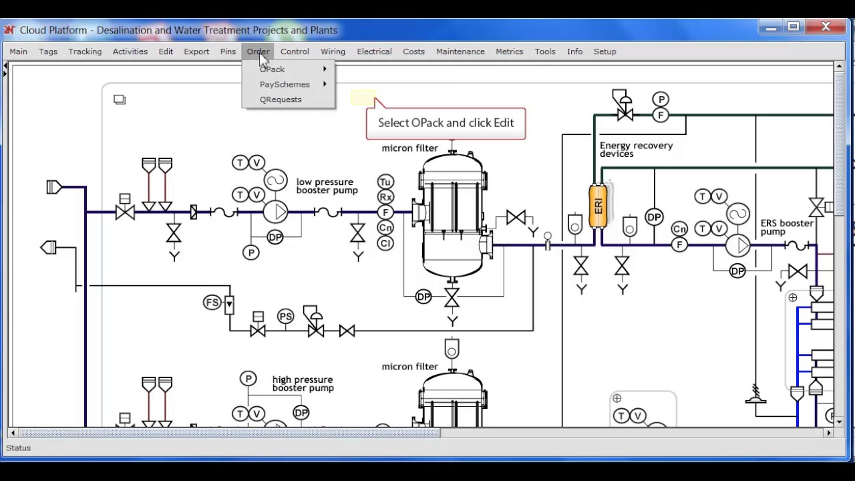Viewport: 855px width, 481px height.
Task: Click the horizontal scrollbar right arrow
Action: click(x=829, y=433)
